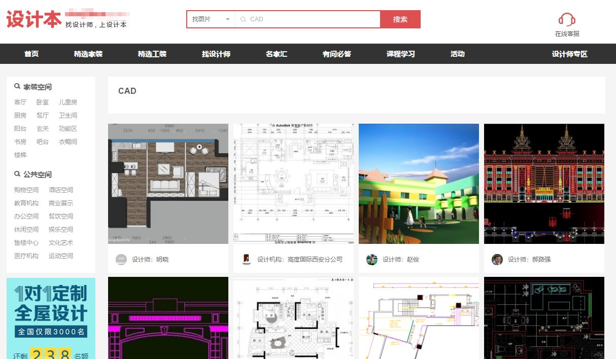Viewport: 616px width, 359px height.
Task: Switch to the 精选家装 nav tab
Action: (x=89, y=54)
